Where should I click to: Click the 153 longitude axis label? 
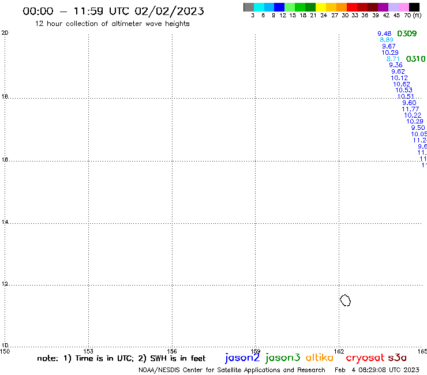click(x=88, y=351)
